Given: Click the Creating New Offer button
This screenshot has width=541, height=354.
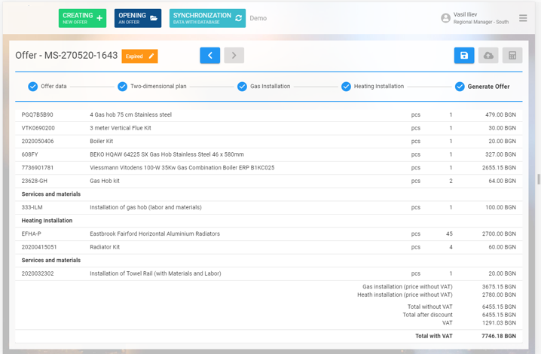Looking at the screenshot, I should pyautogui.click(x=82, y=18).
